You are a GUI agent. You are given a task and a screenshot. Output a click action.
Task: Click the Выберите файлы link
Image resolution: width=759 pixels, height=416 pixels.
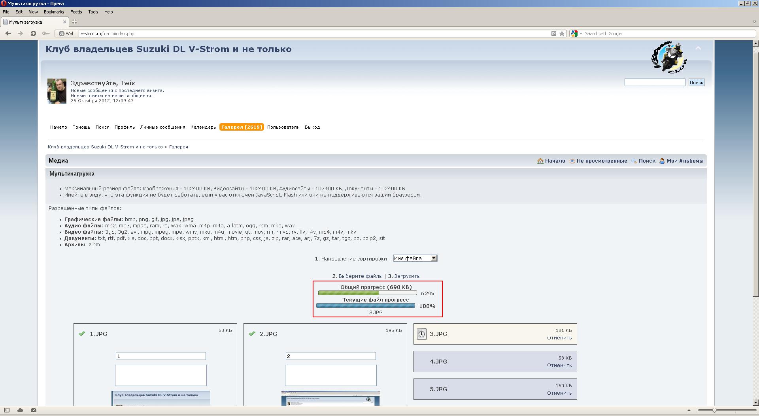coord(361,276)
